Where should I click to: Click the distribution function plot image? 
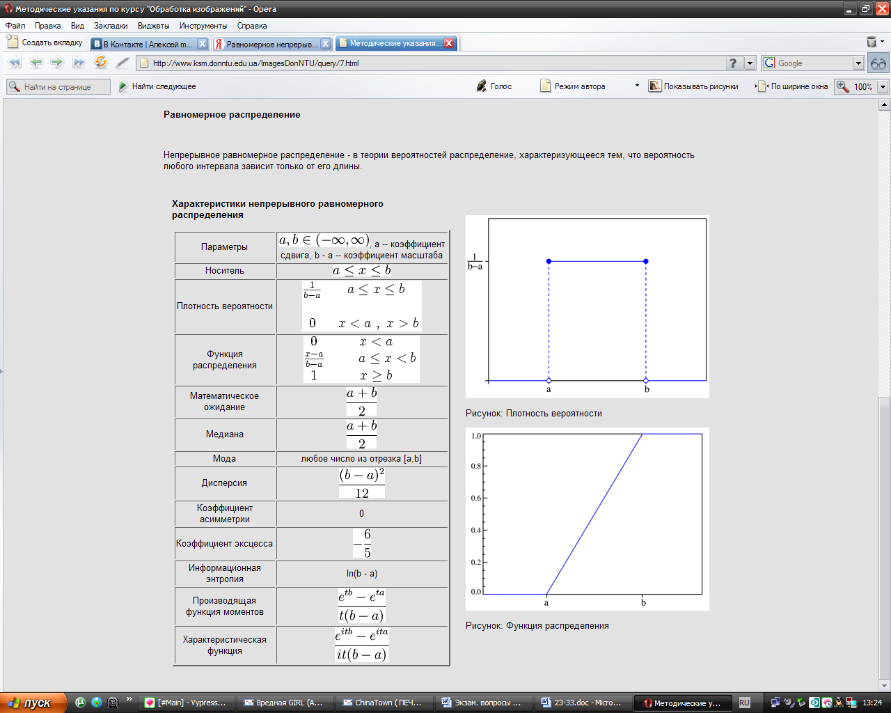pyautogui.click(x=588, y=519)
